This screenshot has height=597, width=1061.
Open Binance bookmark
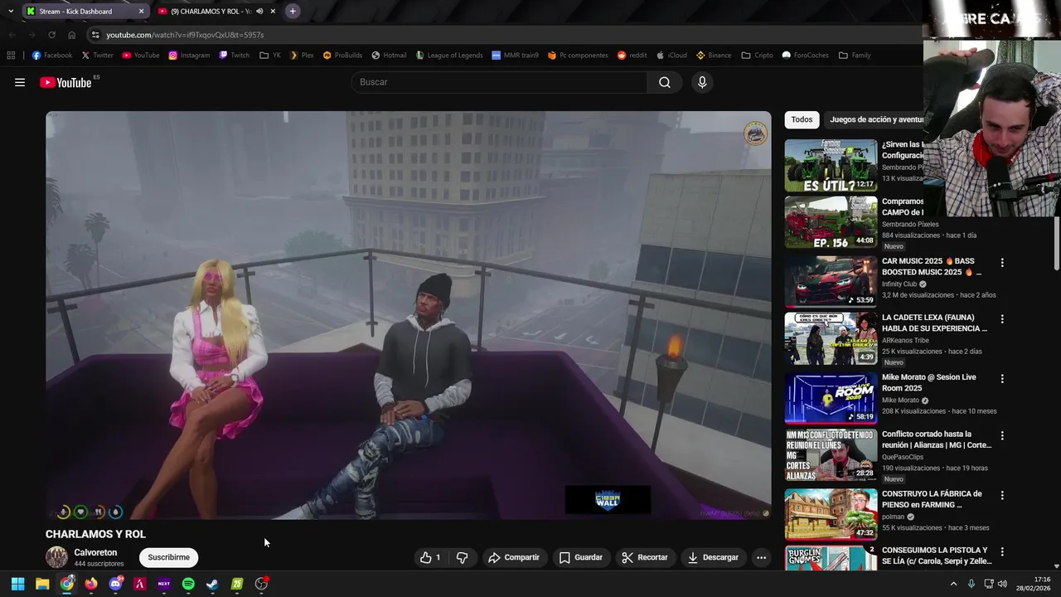(x=714, y=56)
